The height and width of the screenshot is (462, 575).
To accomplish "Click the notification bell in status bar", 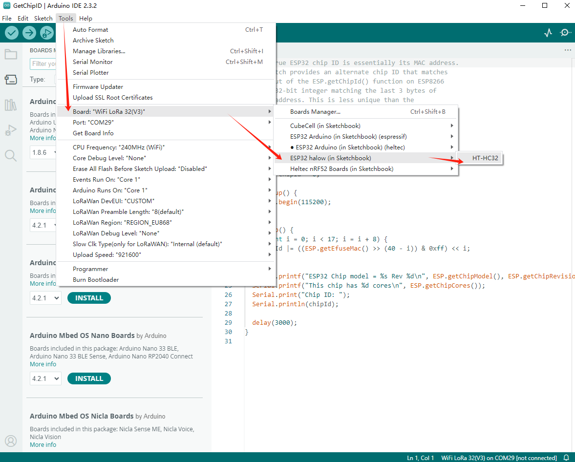I will (x=567, y=458).
